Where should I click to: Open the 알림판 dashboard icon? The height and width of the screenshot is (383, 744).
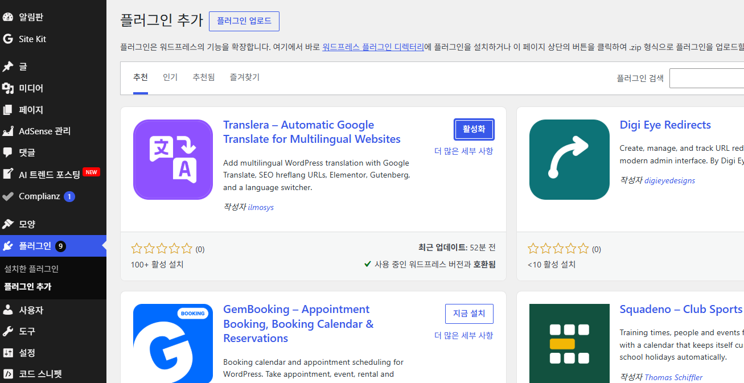[8, 17]
